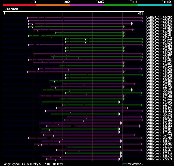Open hit UniRef100_Q9FEL9

point(159,48)
